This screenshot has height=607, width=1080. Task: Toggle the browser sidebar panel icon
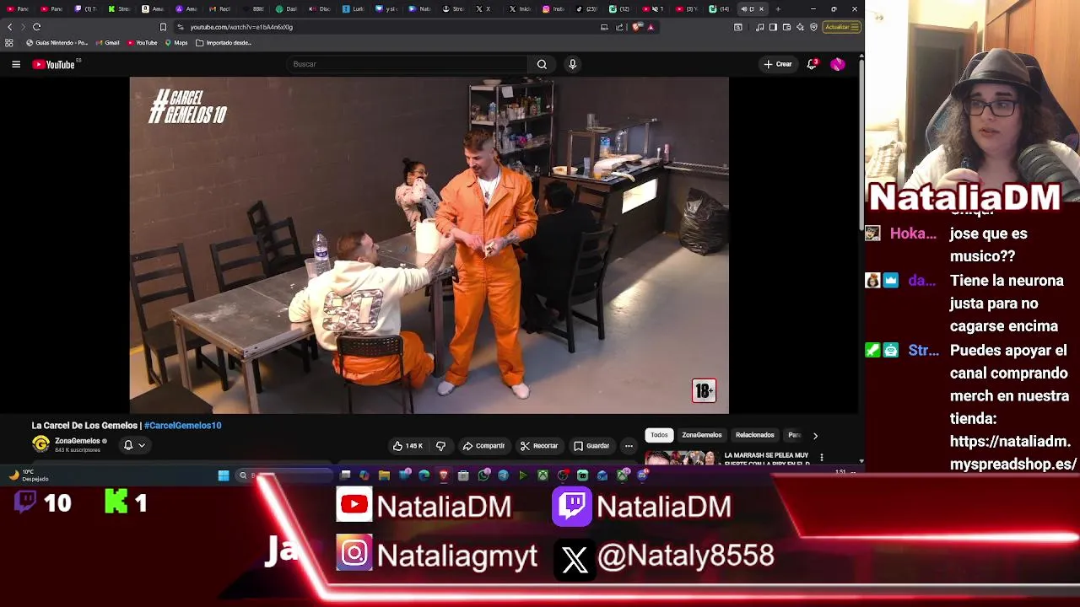click(773, 27)
